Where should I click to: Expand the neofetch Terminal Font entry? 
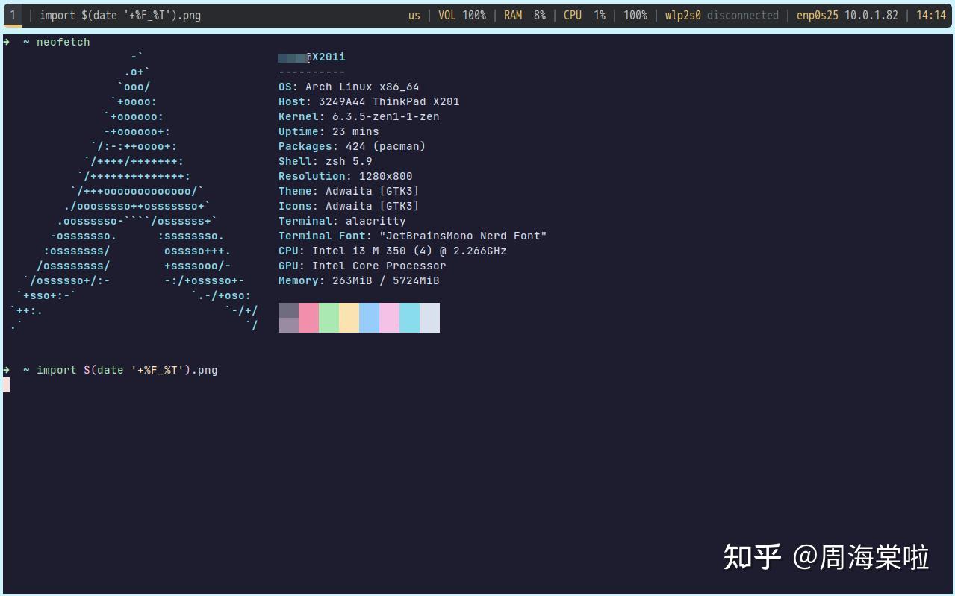[x=411, y=236]
